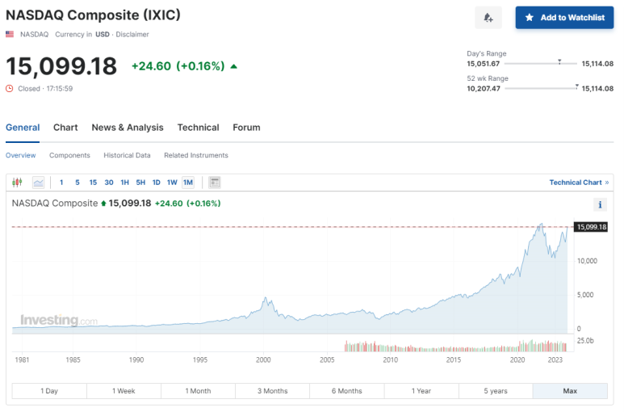Click the Disclaimer link
The width and height of the screenshot is (624, 412).
(132, 34)
